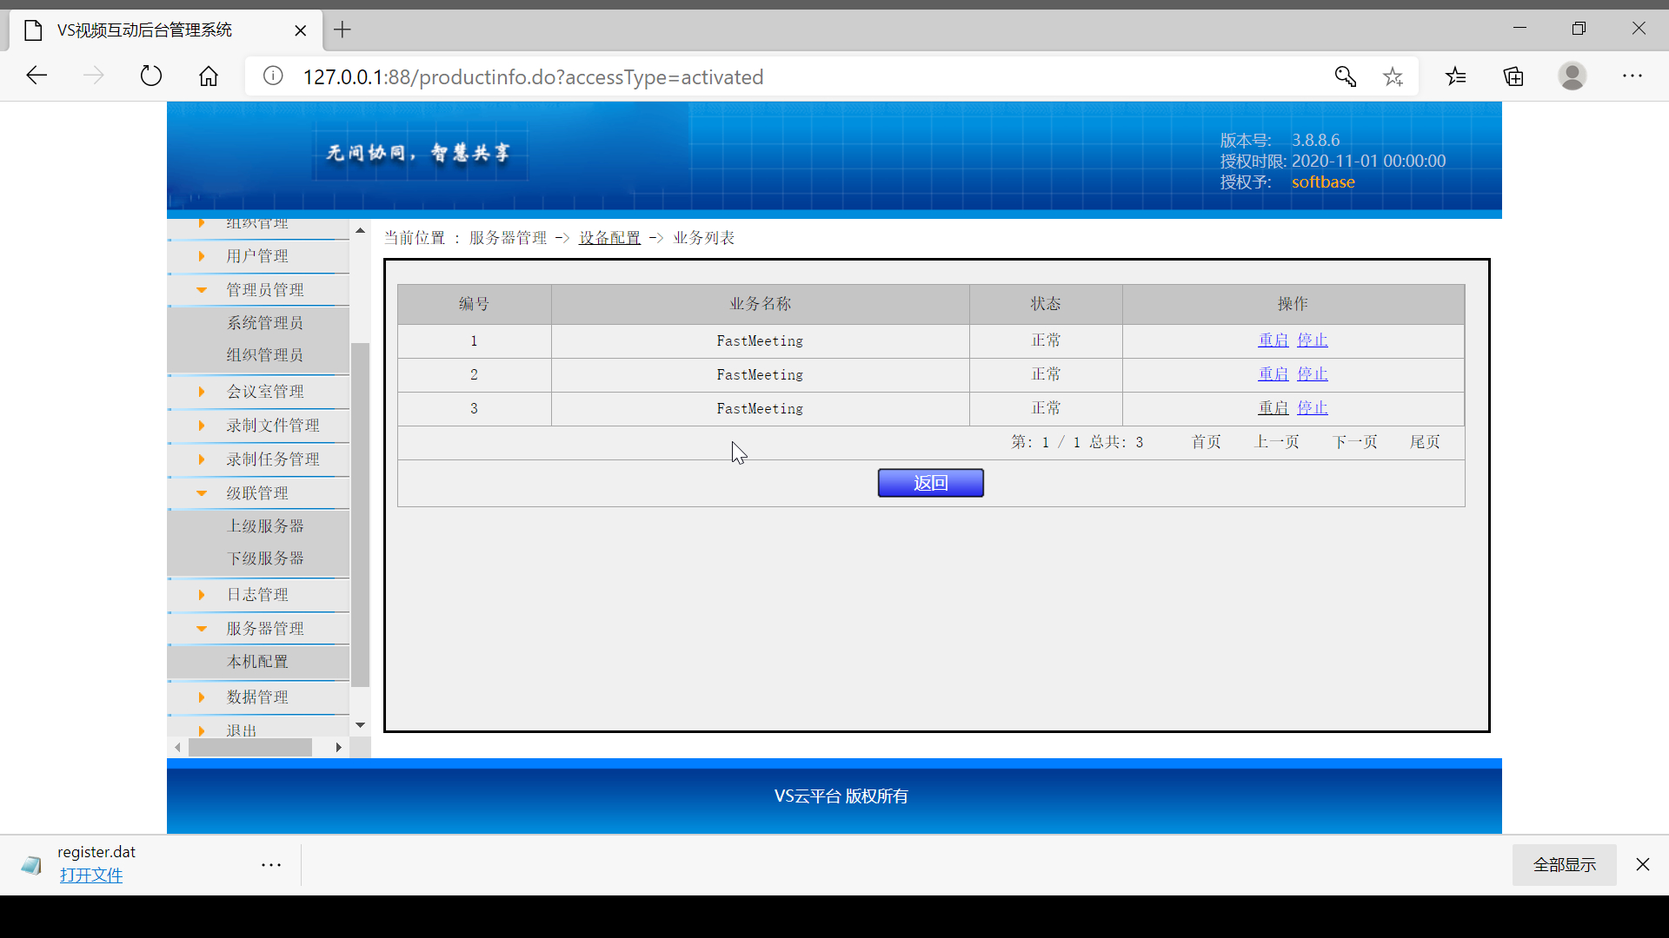1669x938 pixels.
Task: Reload the page with refresh icon
Action: (151, 76)
